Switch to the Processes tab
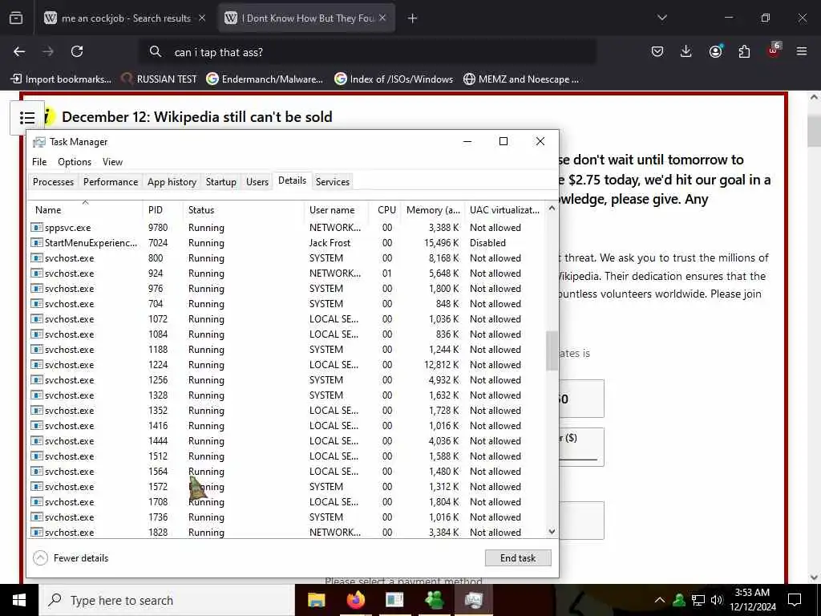Image resolution: width=821 pixels, height=616 pixels. coord(54,182)
